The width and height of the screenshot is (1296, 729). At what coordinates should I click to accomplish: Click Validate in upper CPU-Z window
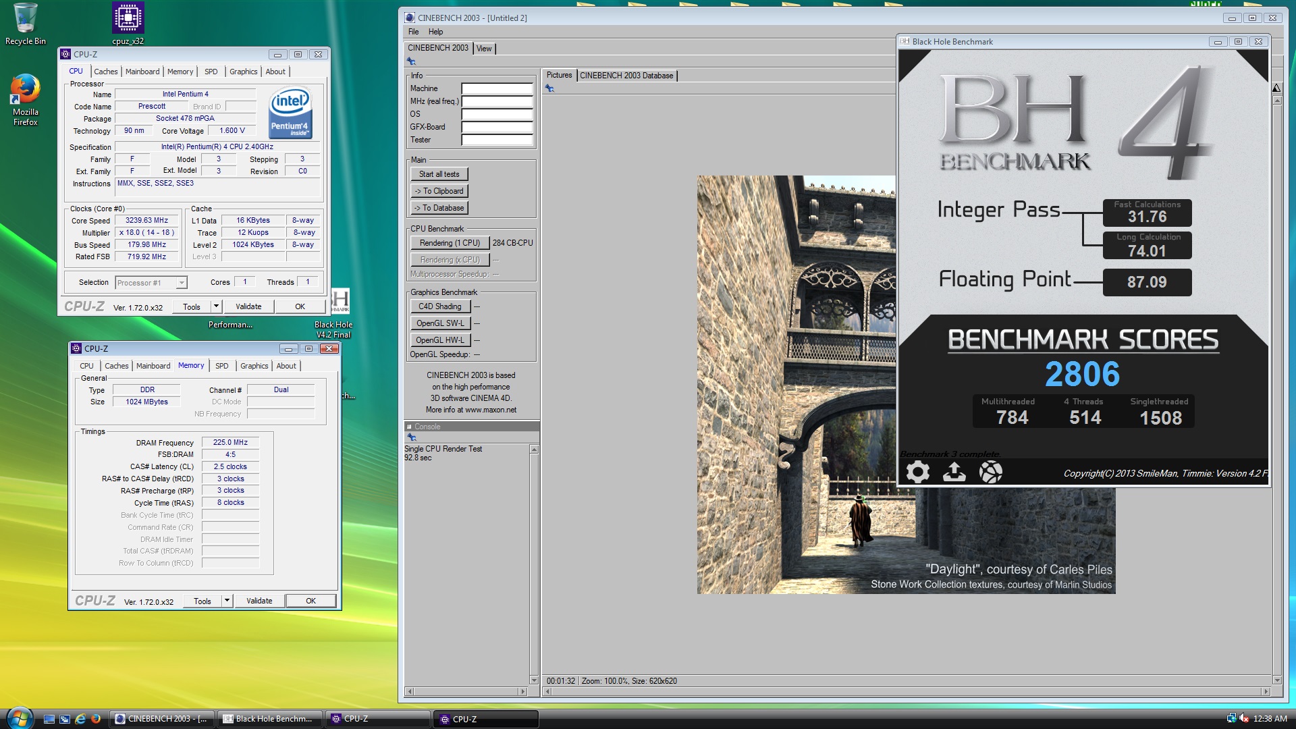coord(248,306)
